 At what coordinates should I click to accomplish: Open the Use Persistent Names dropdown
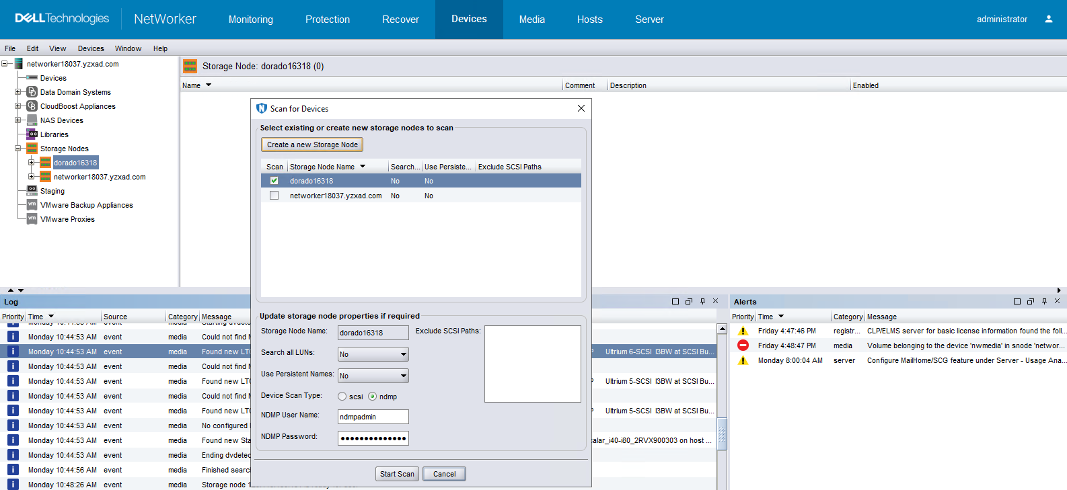pyautogui.click(x=373, y=376)
